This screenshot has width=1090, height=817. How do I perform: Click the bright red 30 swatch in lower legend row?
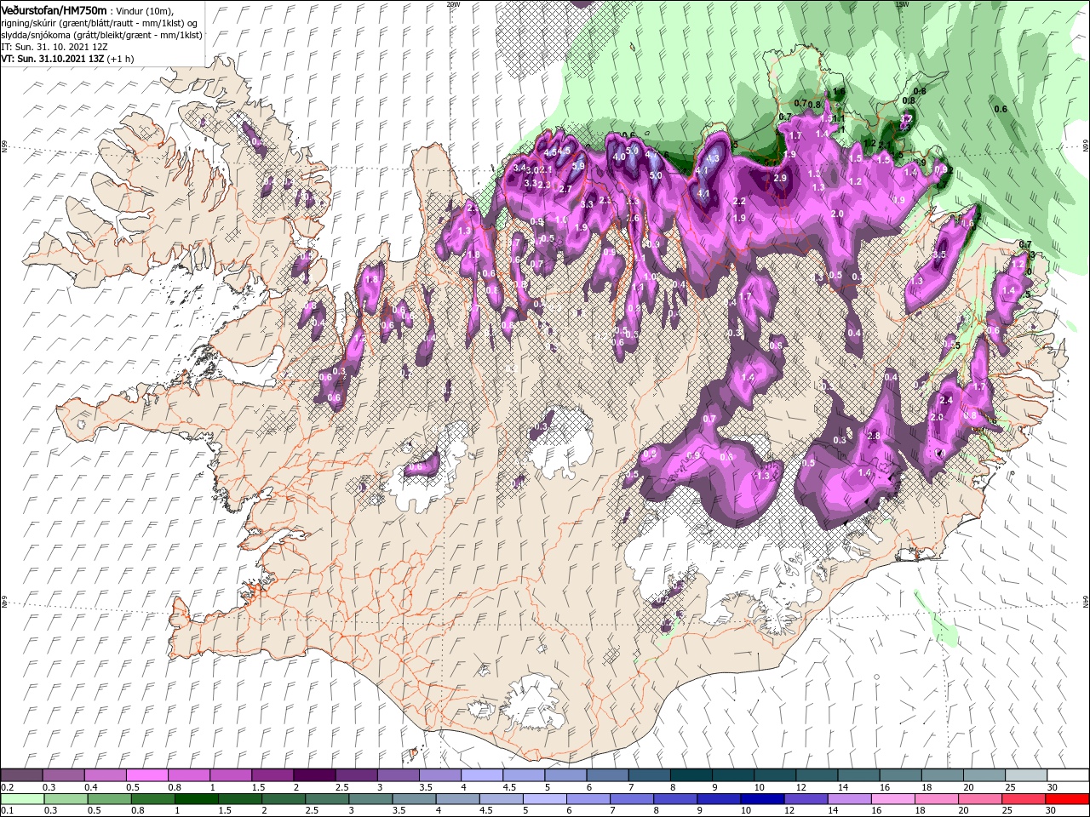pyautogui.click(x=1068, y=799)
